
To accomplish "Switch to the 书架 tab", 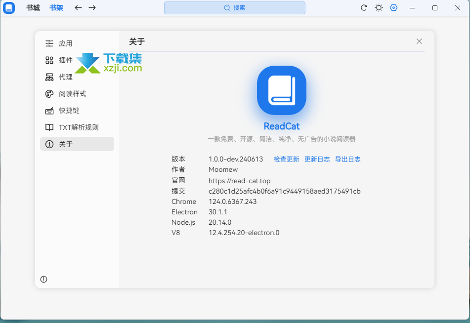I will [x=56, y=8].
